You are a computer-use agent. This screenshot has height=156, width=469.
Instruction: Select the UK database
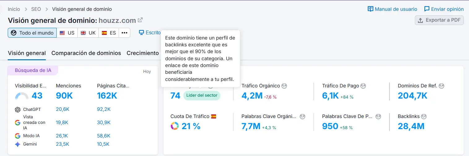pos(88,33)
